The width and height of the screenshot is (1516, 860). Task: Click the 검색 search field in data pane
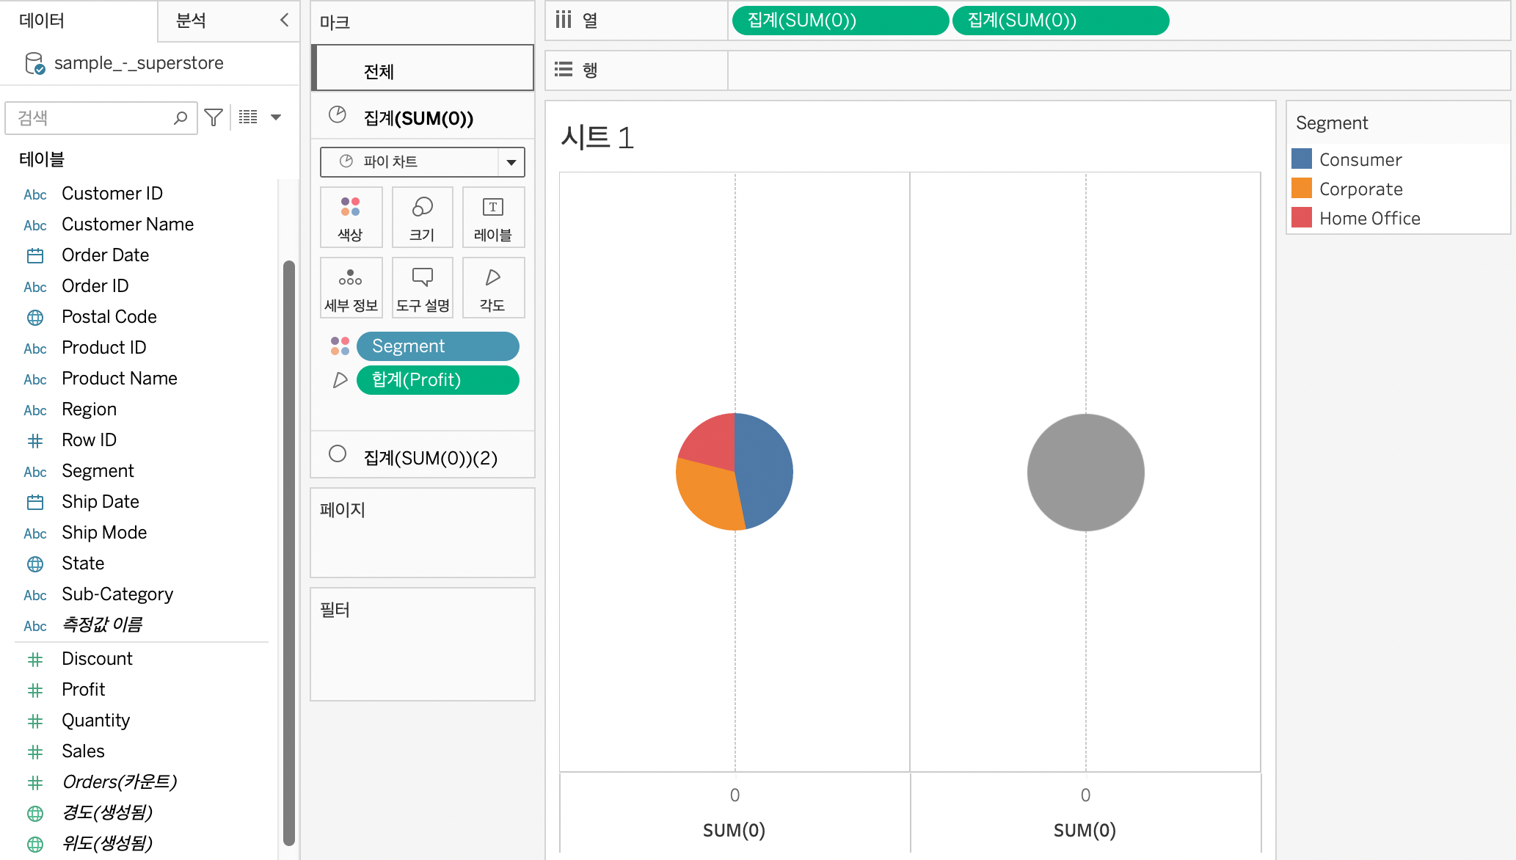[x=92, y=118]
